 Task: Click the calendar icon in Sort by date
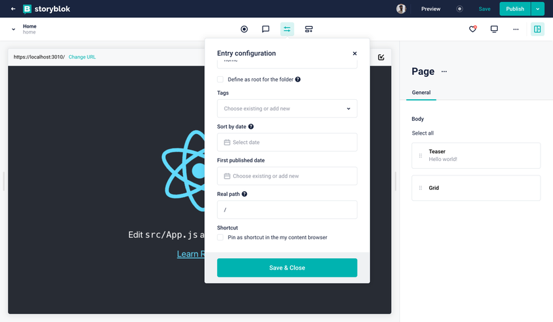227,142
